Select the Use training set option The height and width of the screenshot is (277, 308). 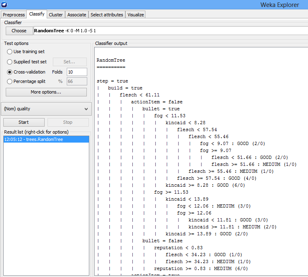point(26,51)
